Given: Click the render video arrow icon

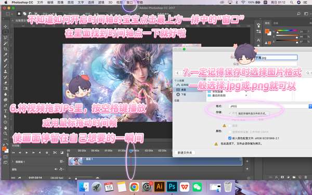Looking at the screenshot, I should point(19,178).
